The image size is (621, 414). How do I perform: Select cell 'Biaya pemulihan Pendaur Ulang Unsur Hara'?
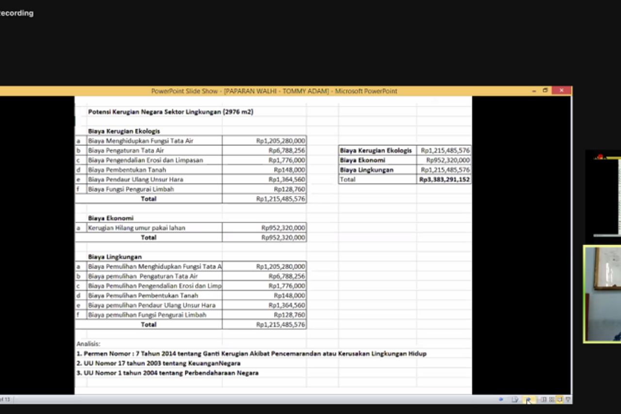[154, 305]
